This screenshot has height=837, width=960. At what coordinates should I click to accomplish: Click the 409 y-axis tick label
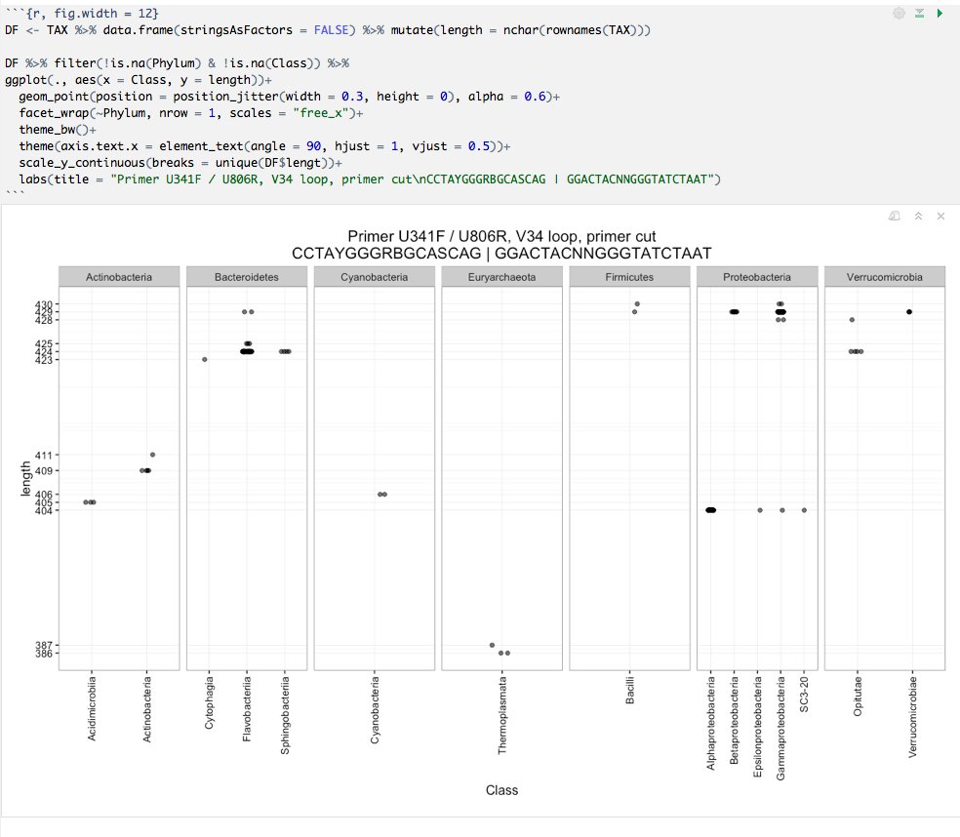tap(44, 471)
